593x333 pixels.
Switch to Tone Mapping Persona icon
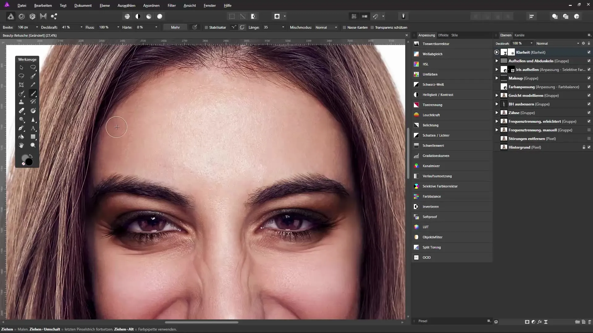point(43,16)
